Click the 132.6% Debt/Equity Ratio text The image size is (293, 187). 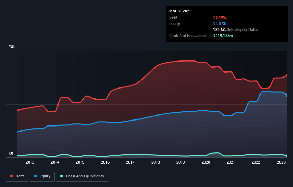pos(235,30)
